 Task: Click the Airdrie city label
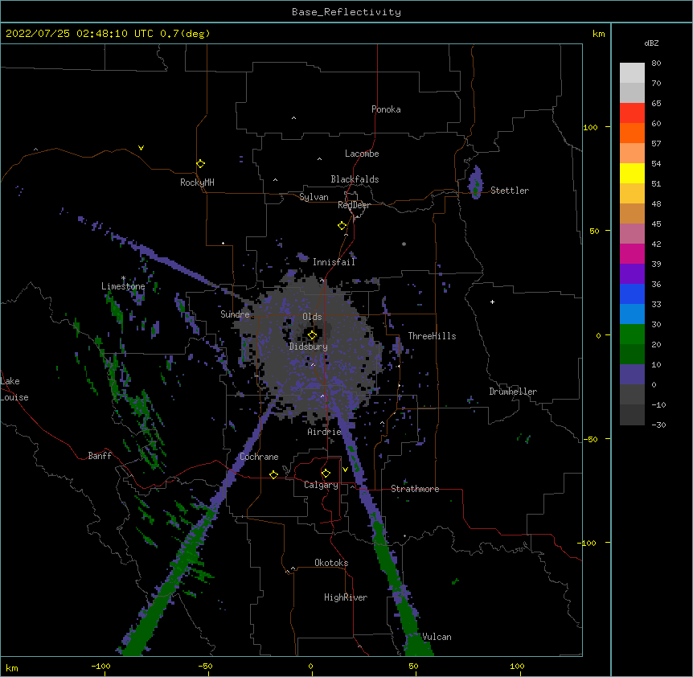click(325, 432)
